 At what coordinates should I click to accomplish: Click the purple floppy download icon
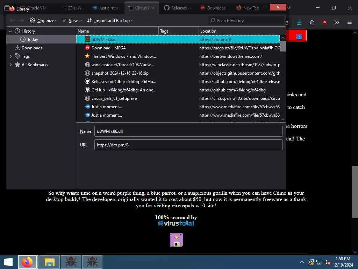(176, 240)
